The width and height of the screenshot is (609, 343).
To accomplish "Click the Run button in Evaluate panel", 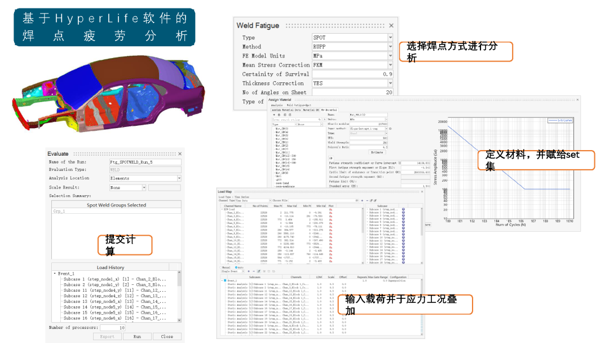I will click(137, 336).
